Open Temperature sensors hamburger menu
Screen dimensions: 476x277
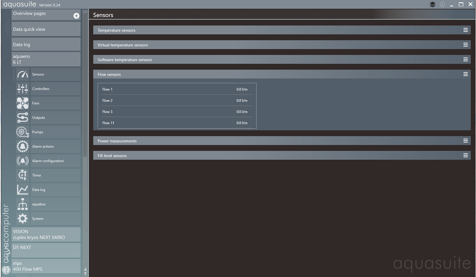point(466,30)
